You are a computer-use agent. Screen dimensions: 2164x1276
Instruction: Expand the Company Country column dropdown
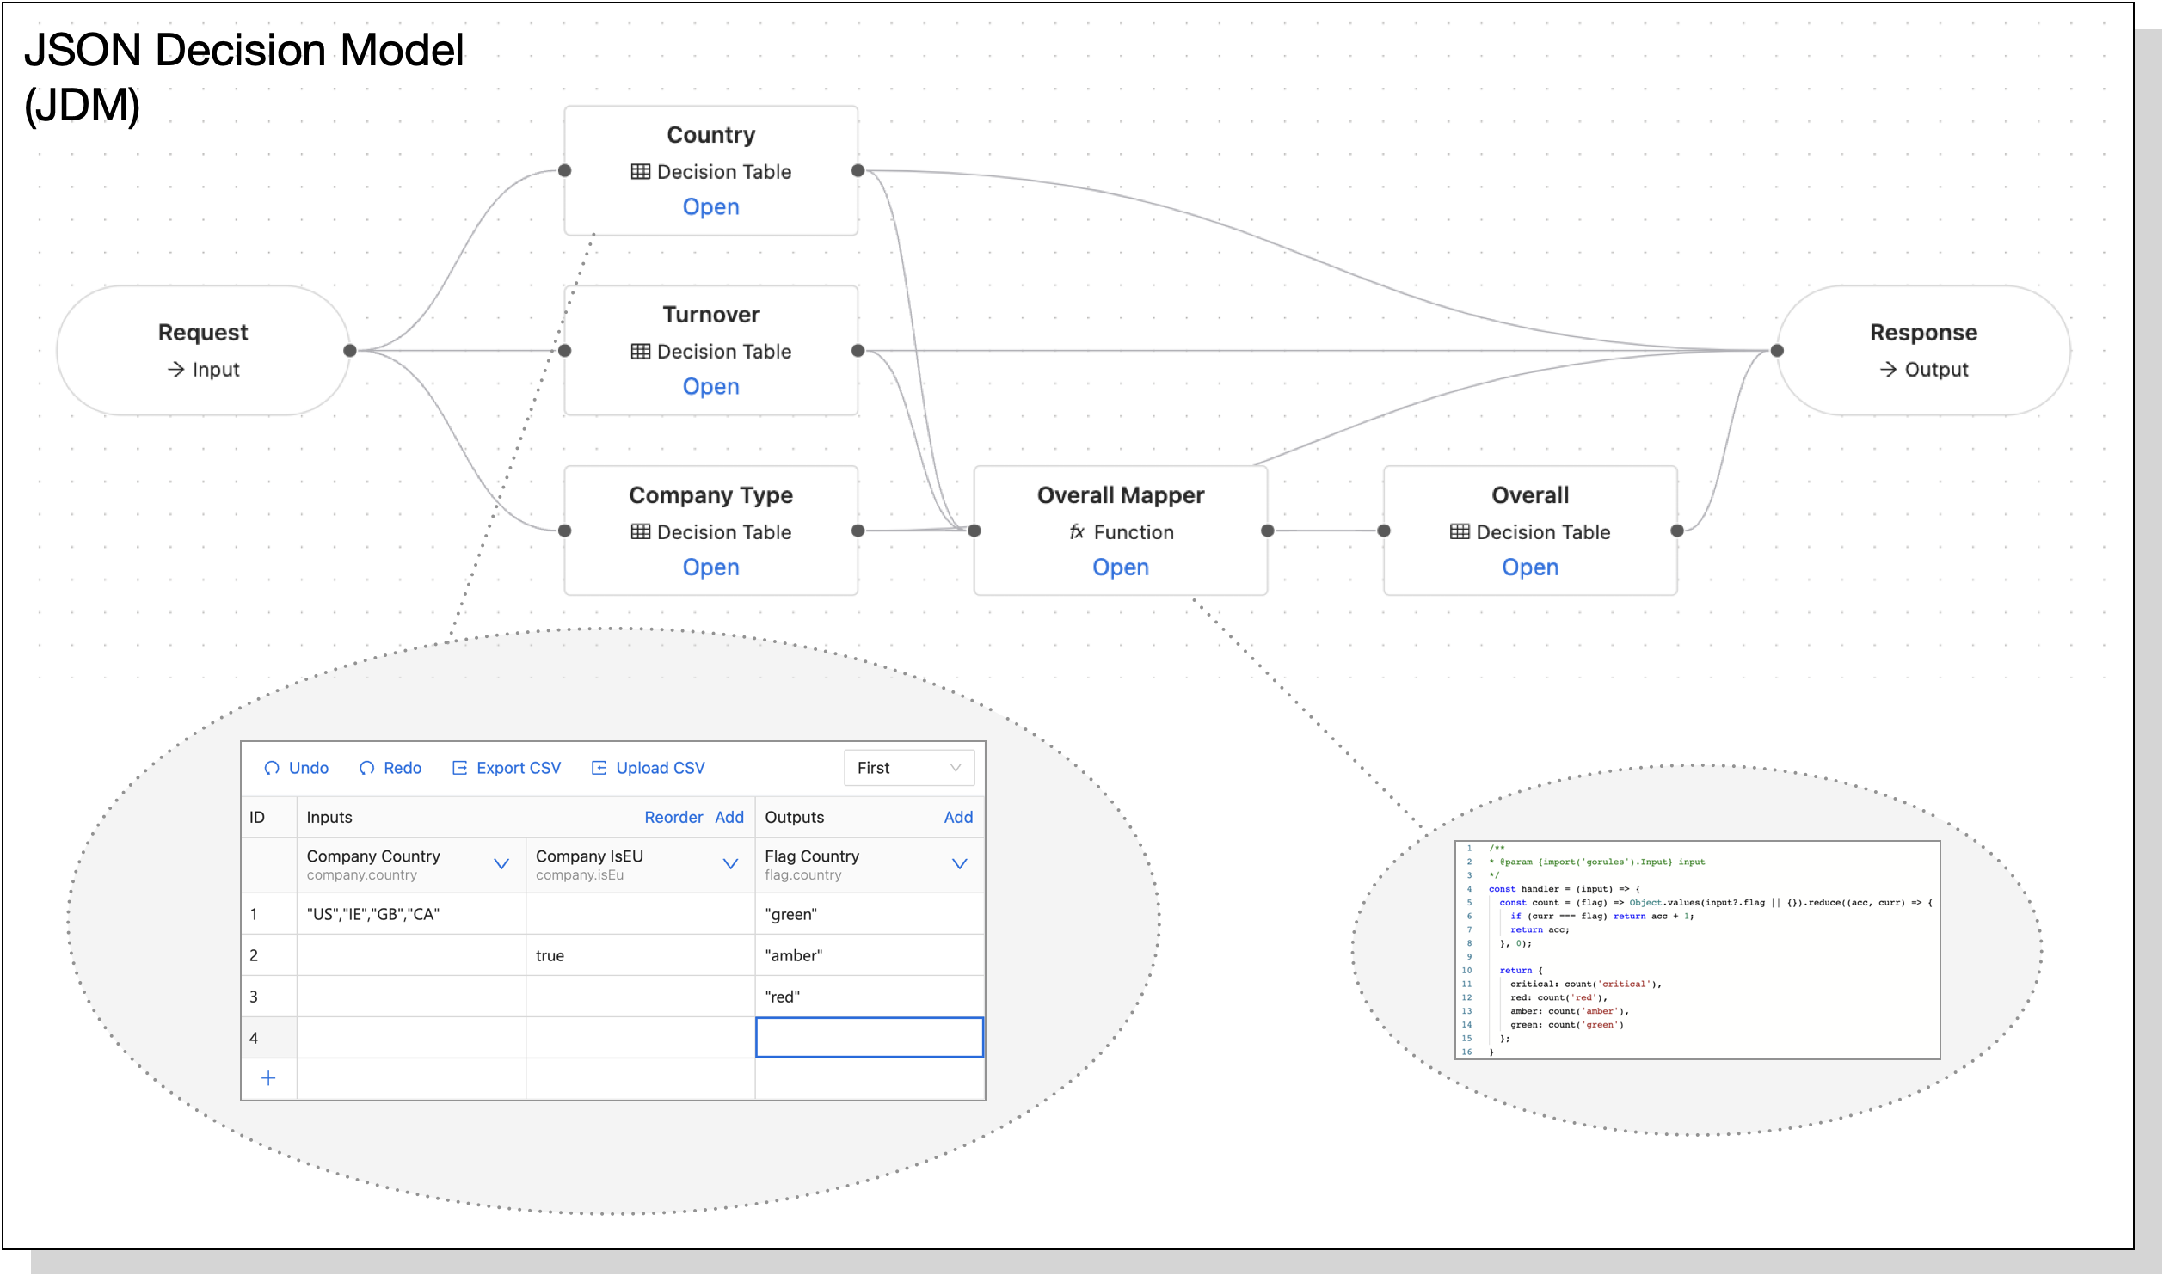[x=501, y=863]
